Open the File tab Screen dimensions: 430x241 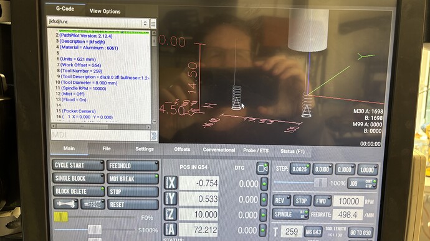(x=107, y=148)
